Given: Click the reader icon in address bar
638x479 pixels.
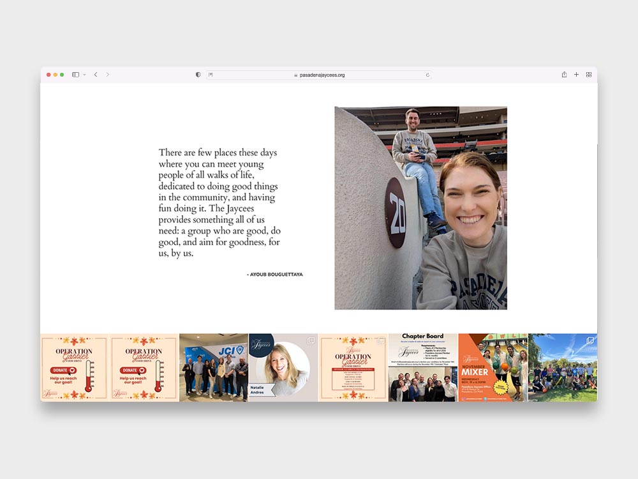Looking at the screenshot, I should point(211,75).
